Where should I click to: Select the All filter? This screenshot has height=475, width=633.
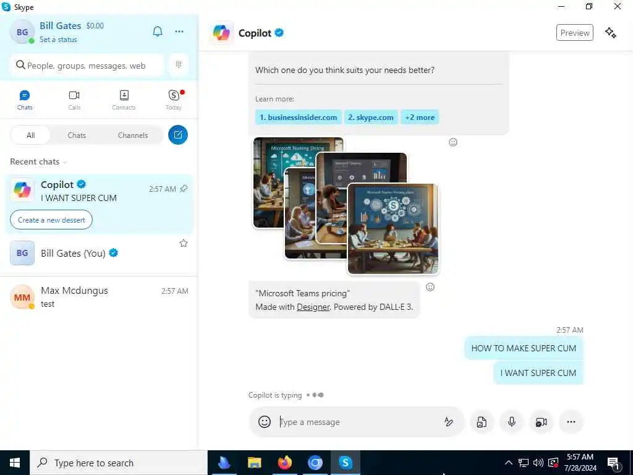31,135
